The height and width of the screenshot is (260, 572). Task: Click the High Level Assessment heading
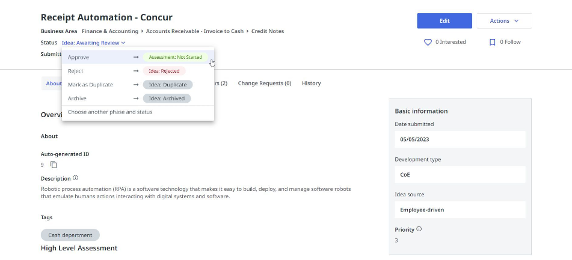(x=79, y=248)
